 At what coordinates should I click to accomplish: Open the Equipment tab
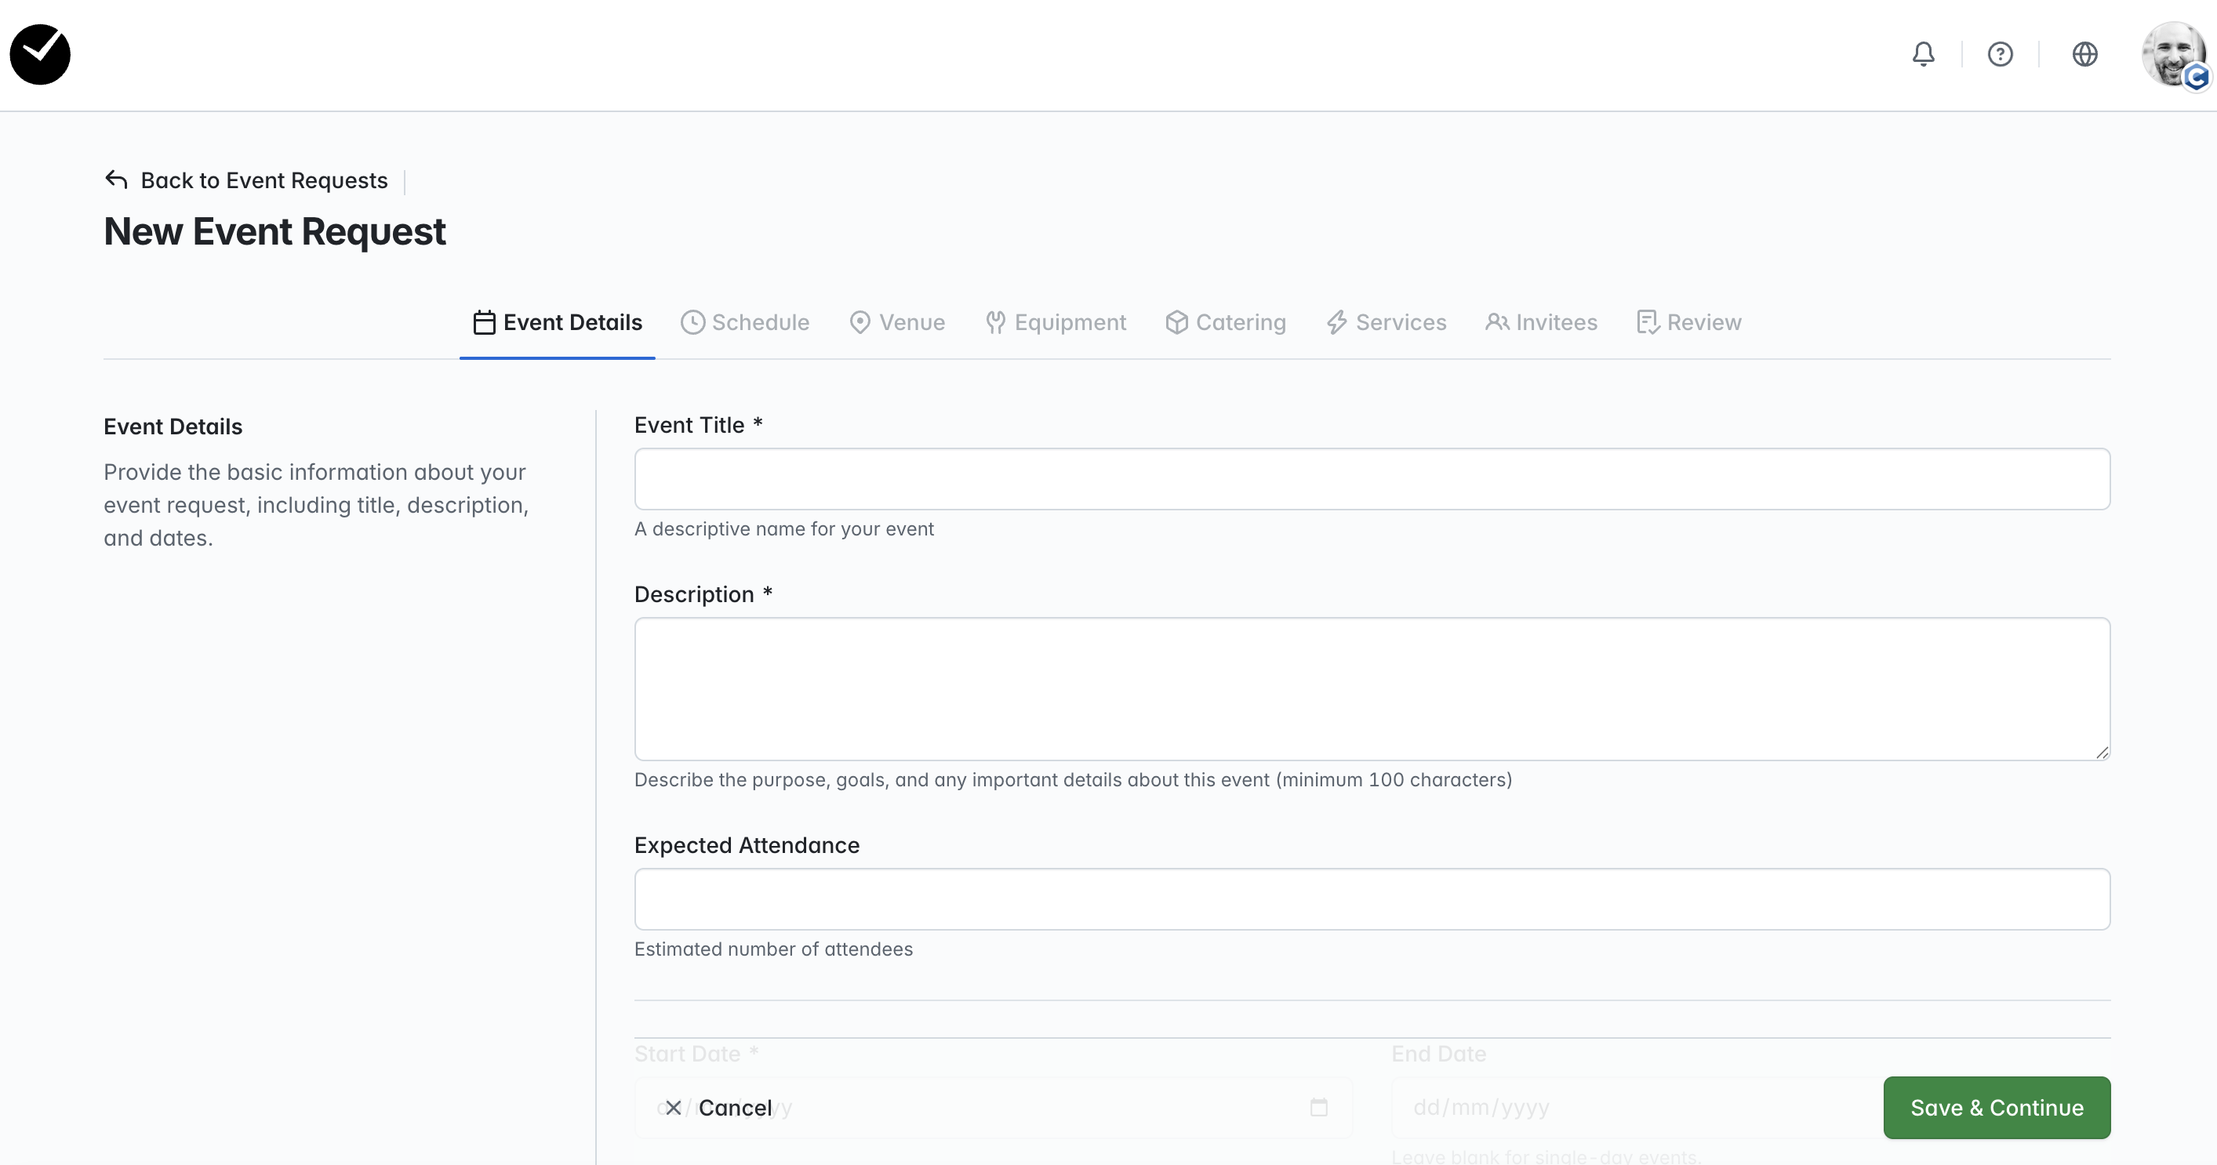(1056, 323)
